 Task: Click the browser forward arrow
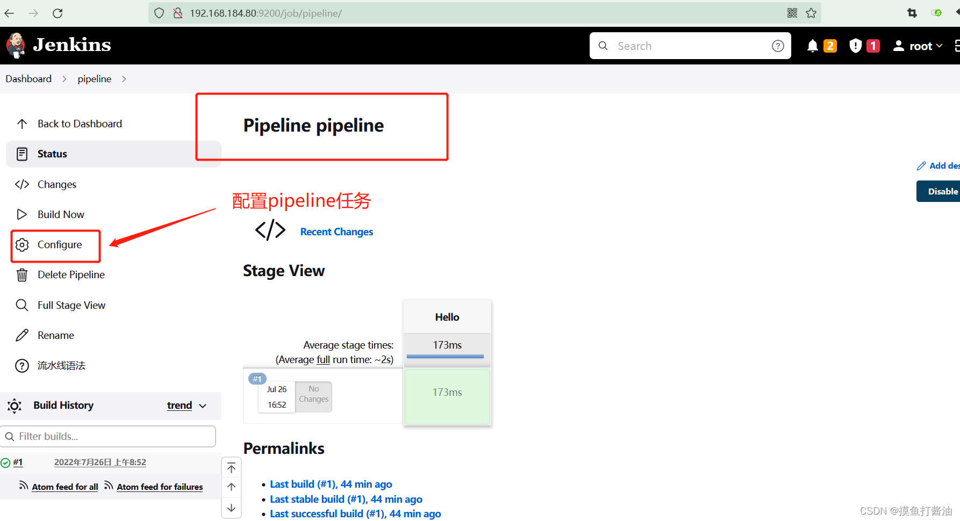tap(33, 13)
